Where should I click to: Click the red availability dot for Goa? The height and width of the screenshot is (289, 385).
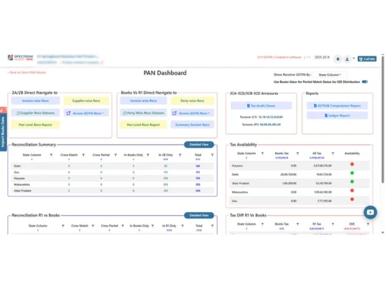coord(352,200)
